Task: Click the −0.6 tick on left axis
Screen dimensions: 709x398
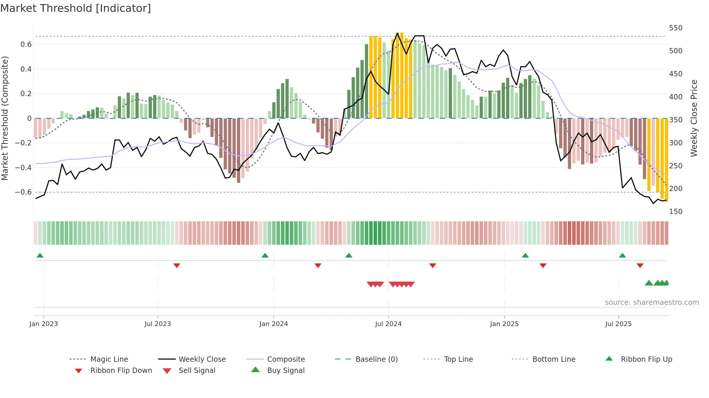Action: [x=23, y=192]
